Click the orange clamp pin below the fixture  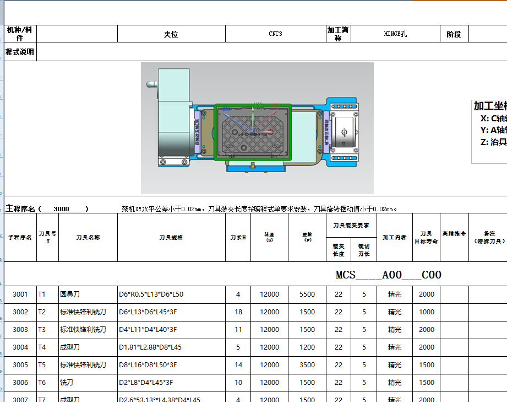[x=252, y=167]
